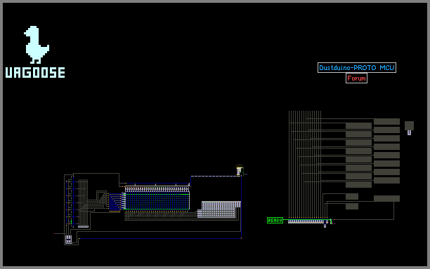The height and width of the screenshot is (269, 430).
Task: Click the UAGOOSE pixel text
Action: tap(35, 72)
